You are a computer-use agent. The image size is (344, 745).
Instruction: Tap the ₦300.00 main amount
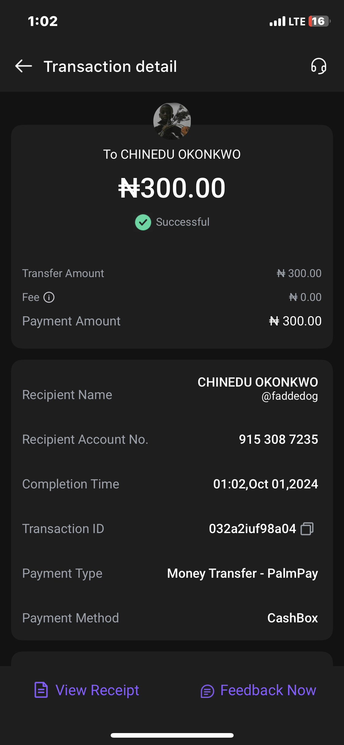172,188
